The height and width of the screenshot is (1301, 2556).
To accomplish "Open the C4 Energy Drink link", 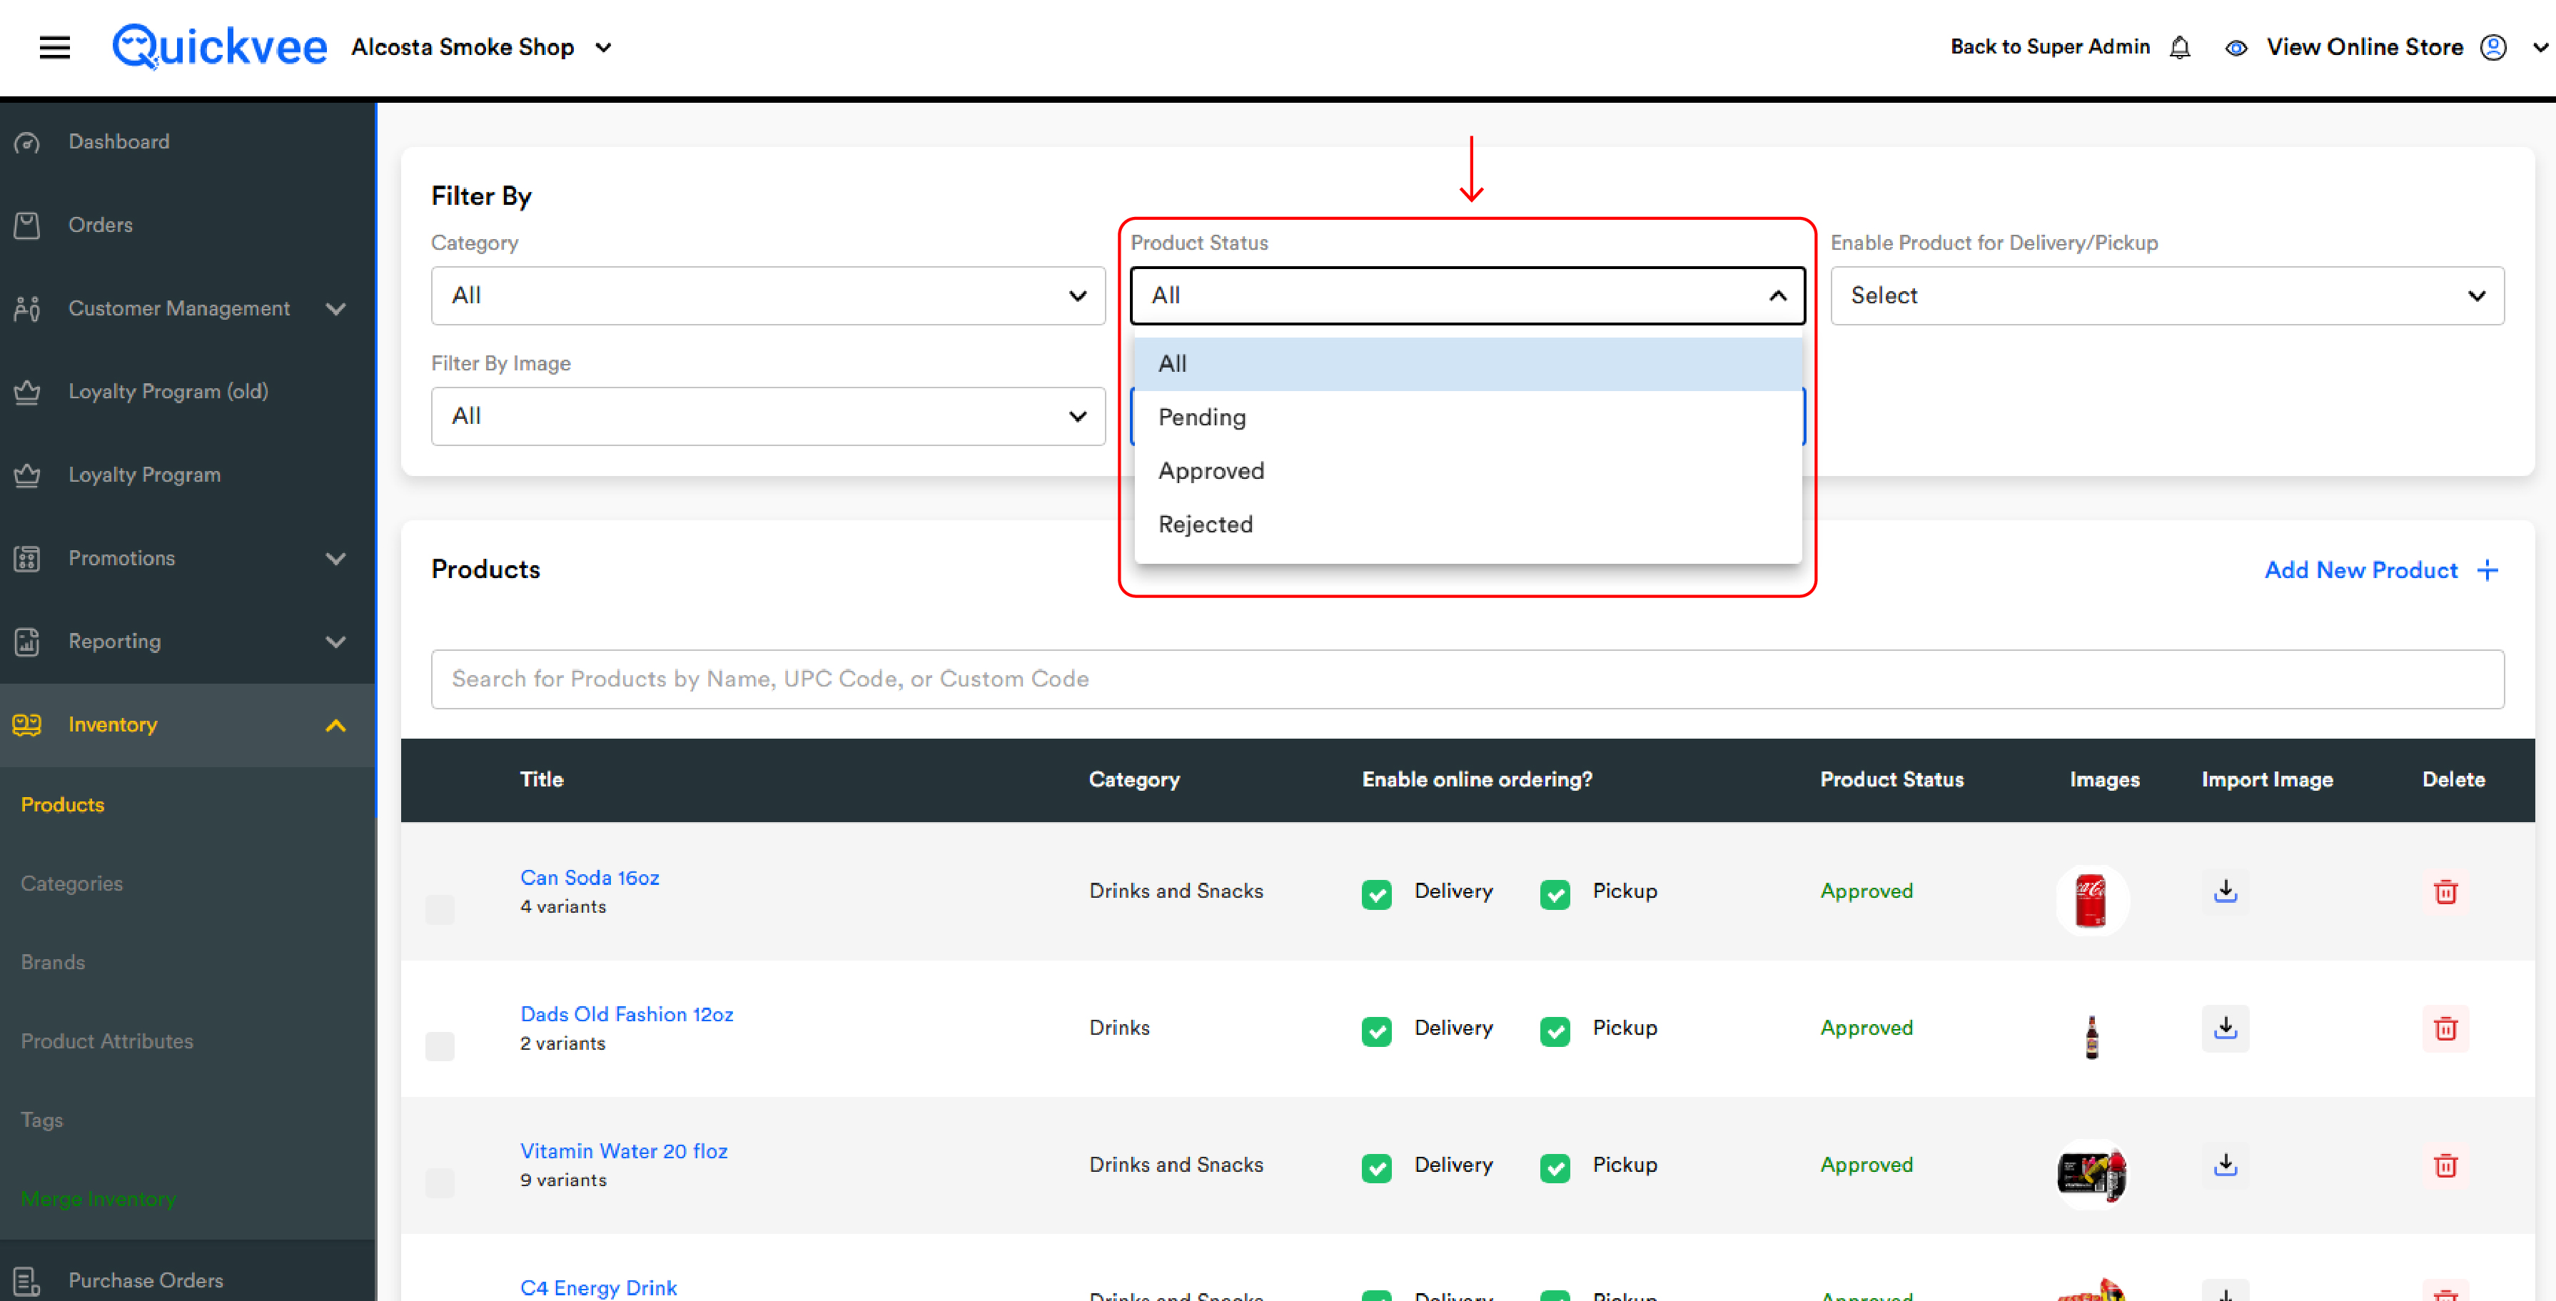I will click(x=598, y=1288).
